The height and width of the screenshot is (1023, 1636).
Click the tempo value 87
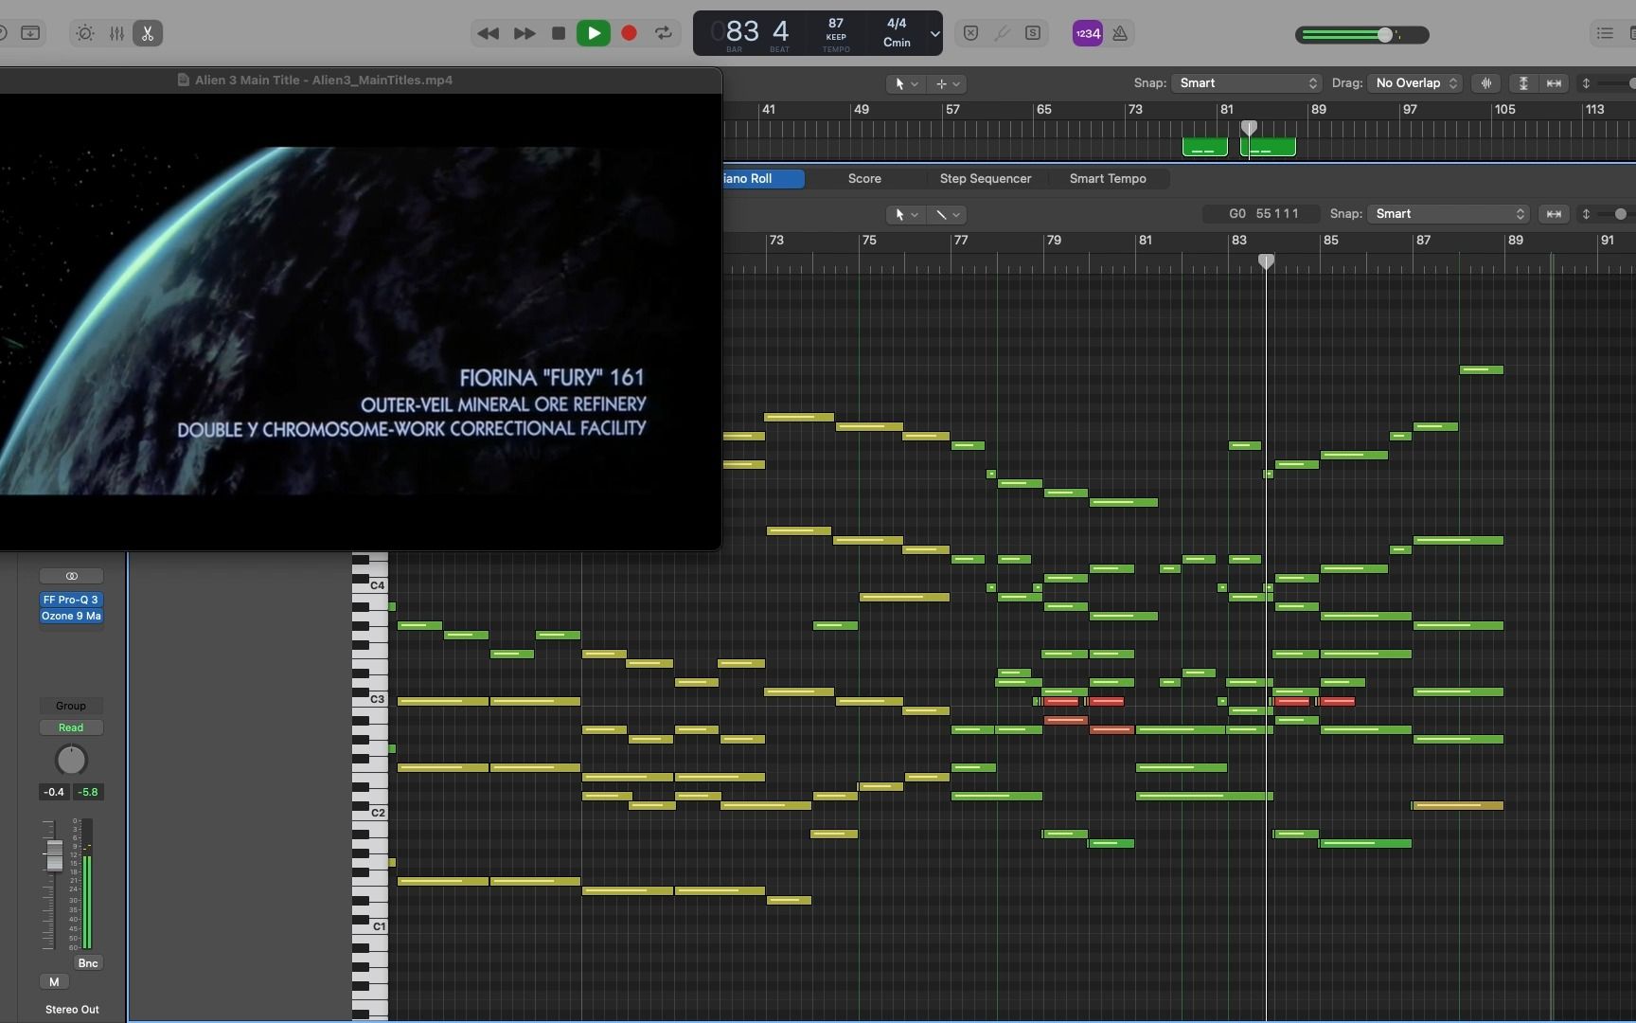point(836,23)
